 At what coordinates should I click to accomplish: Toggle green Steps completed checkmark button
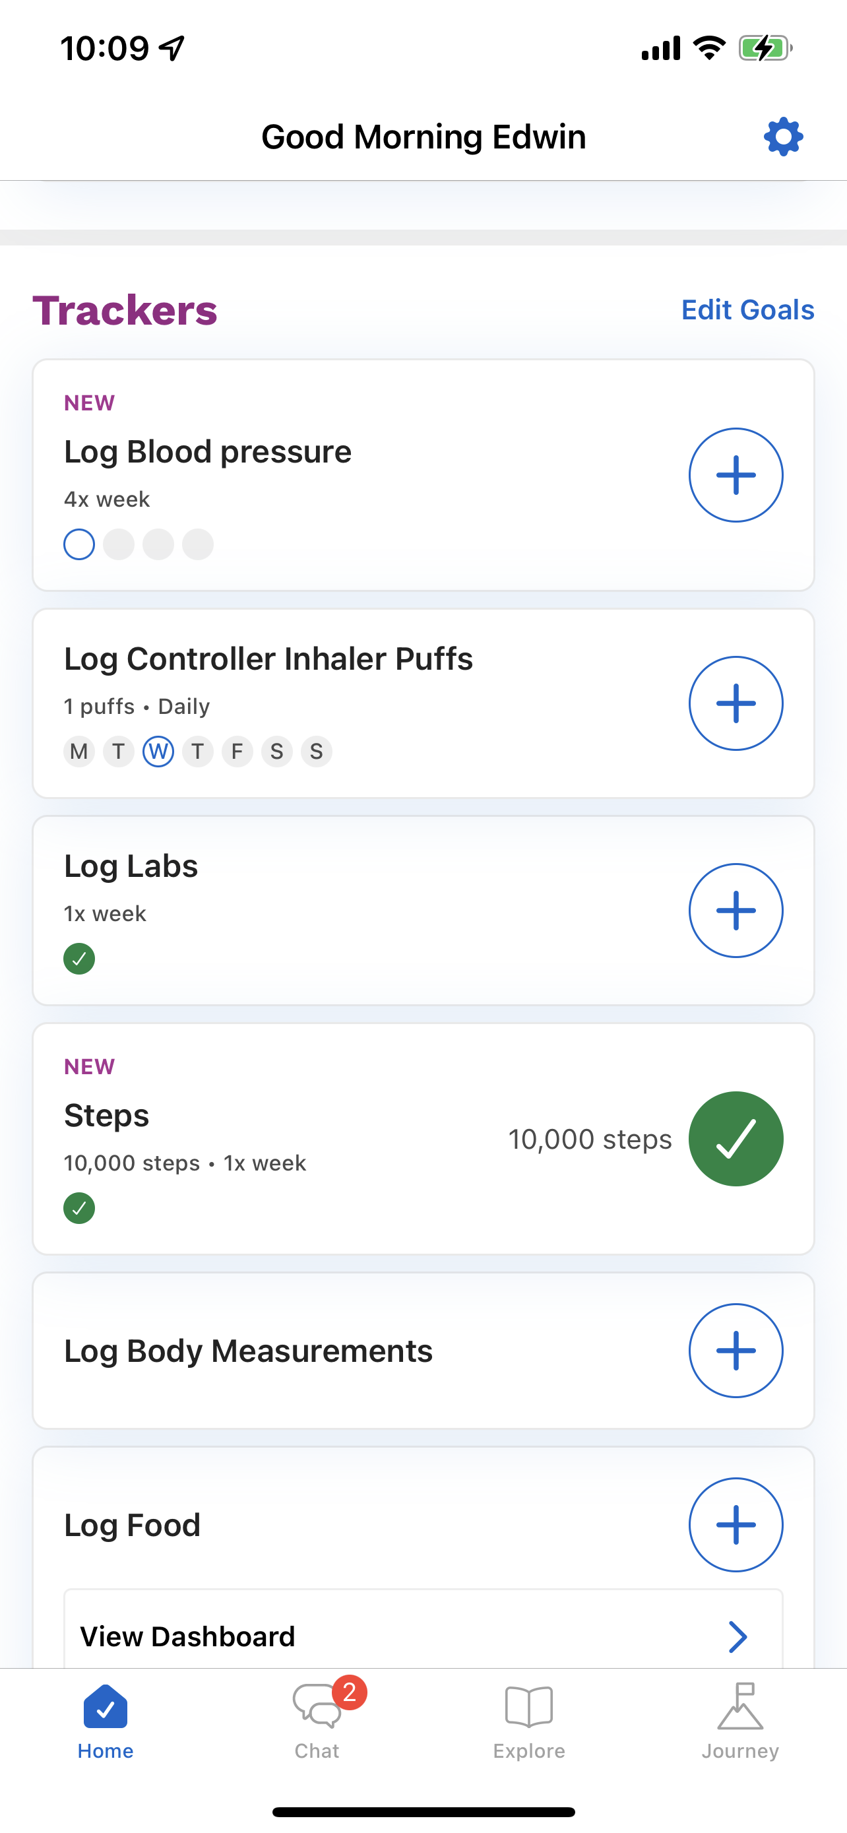[736, 1138]
